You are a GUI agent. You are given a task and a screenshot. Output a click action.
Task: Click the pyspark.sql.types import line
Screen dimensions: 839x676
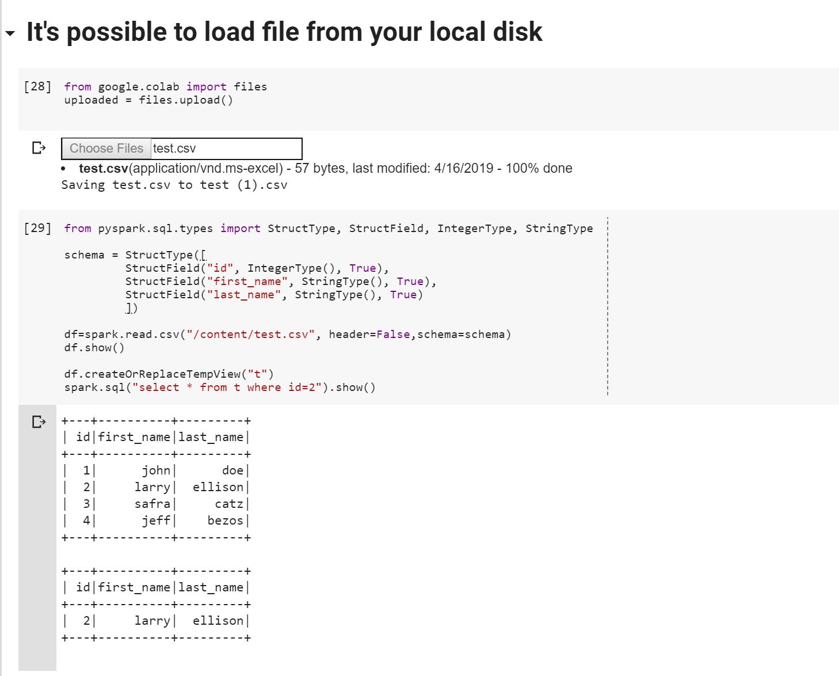coord(328,229)
